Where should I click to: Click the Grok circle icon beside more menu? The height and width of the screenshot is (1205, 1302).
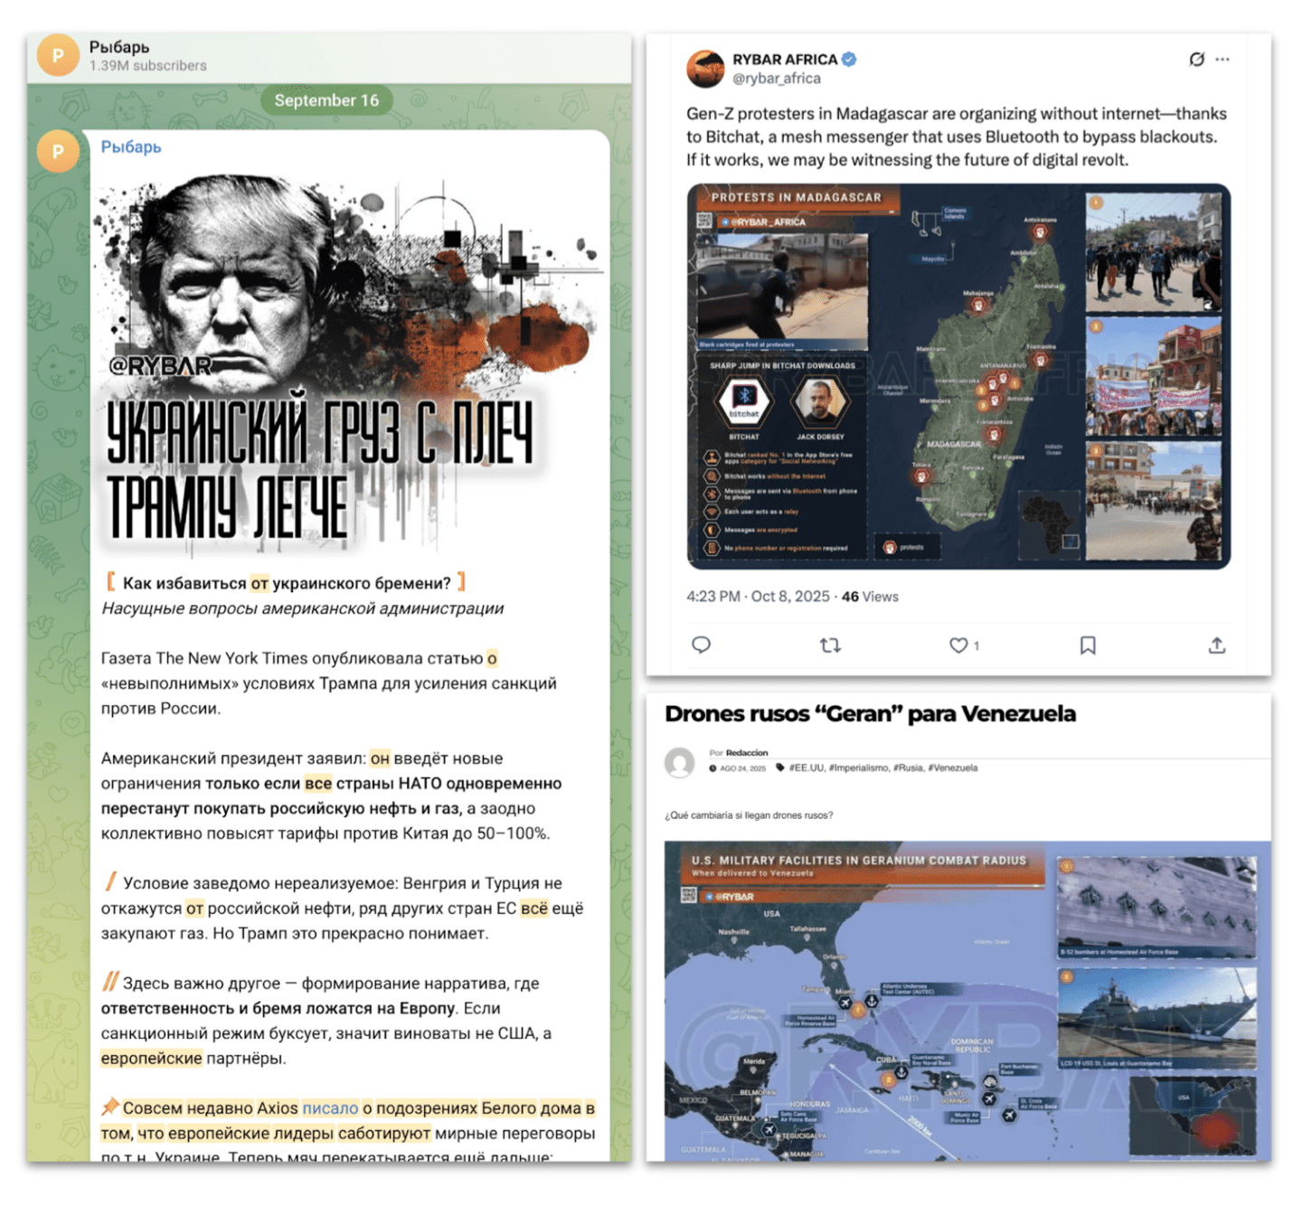[1196, 60]
